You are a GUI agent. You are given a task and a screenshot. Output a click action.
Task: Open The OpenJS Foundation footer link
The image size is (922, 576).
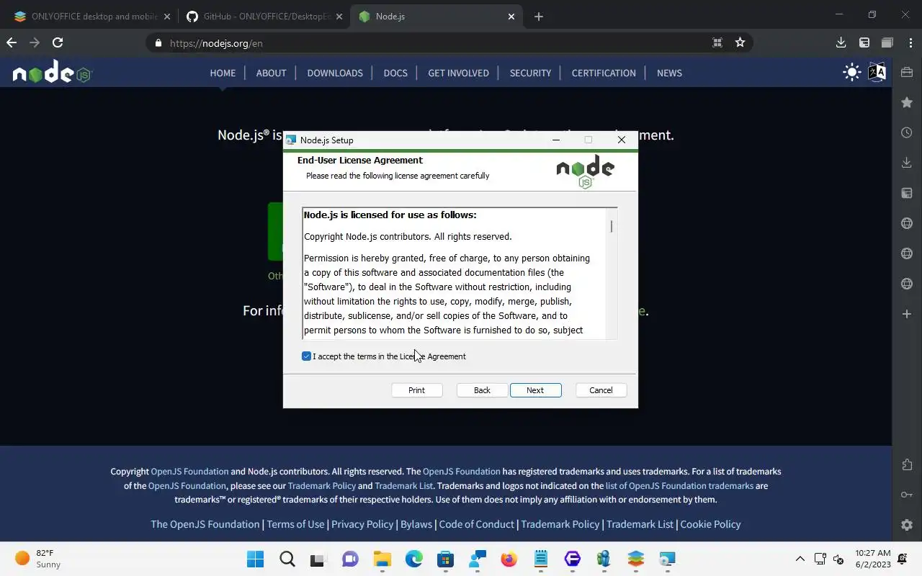[x=205, y=523]
